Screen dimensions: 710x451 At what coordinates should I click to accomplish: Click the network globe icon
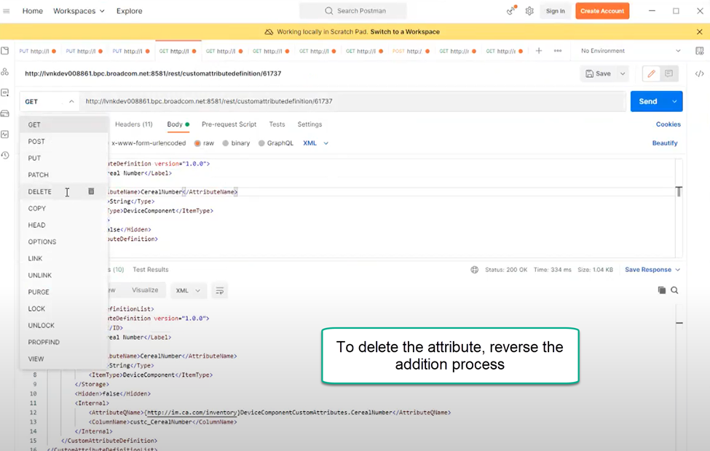point(475,270)
